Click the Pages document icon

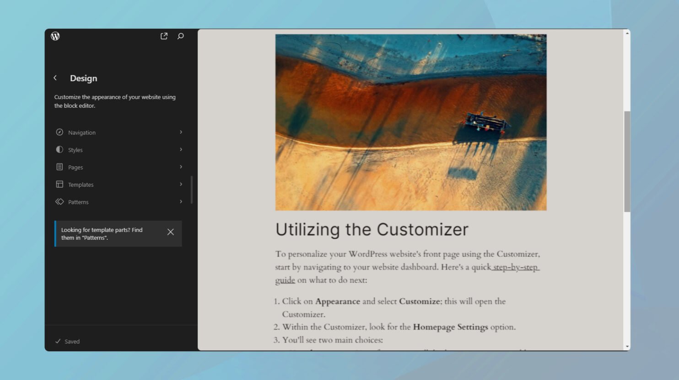coord(59,167)
